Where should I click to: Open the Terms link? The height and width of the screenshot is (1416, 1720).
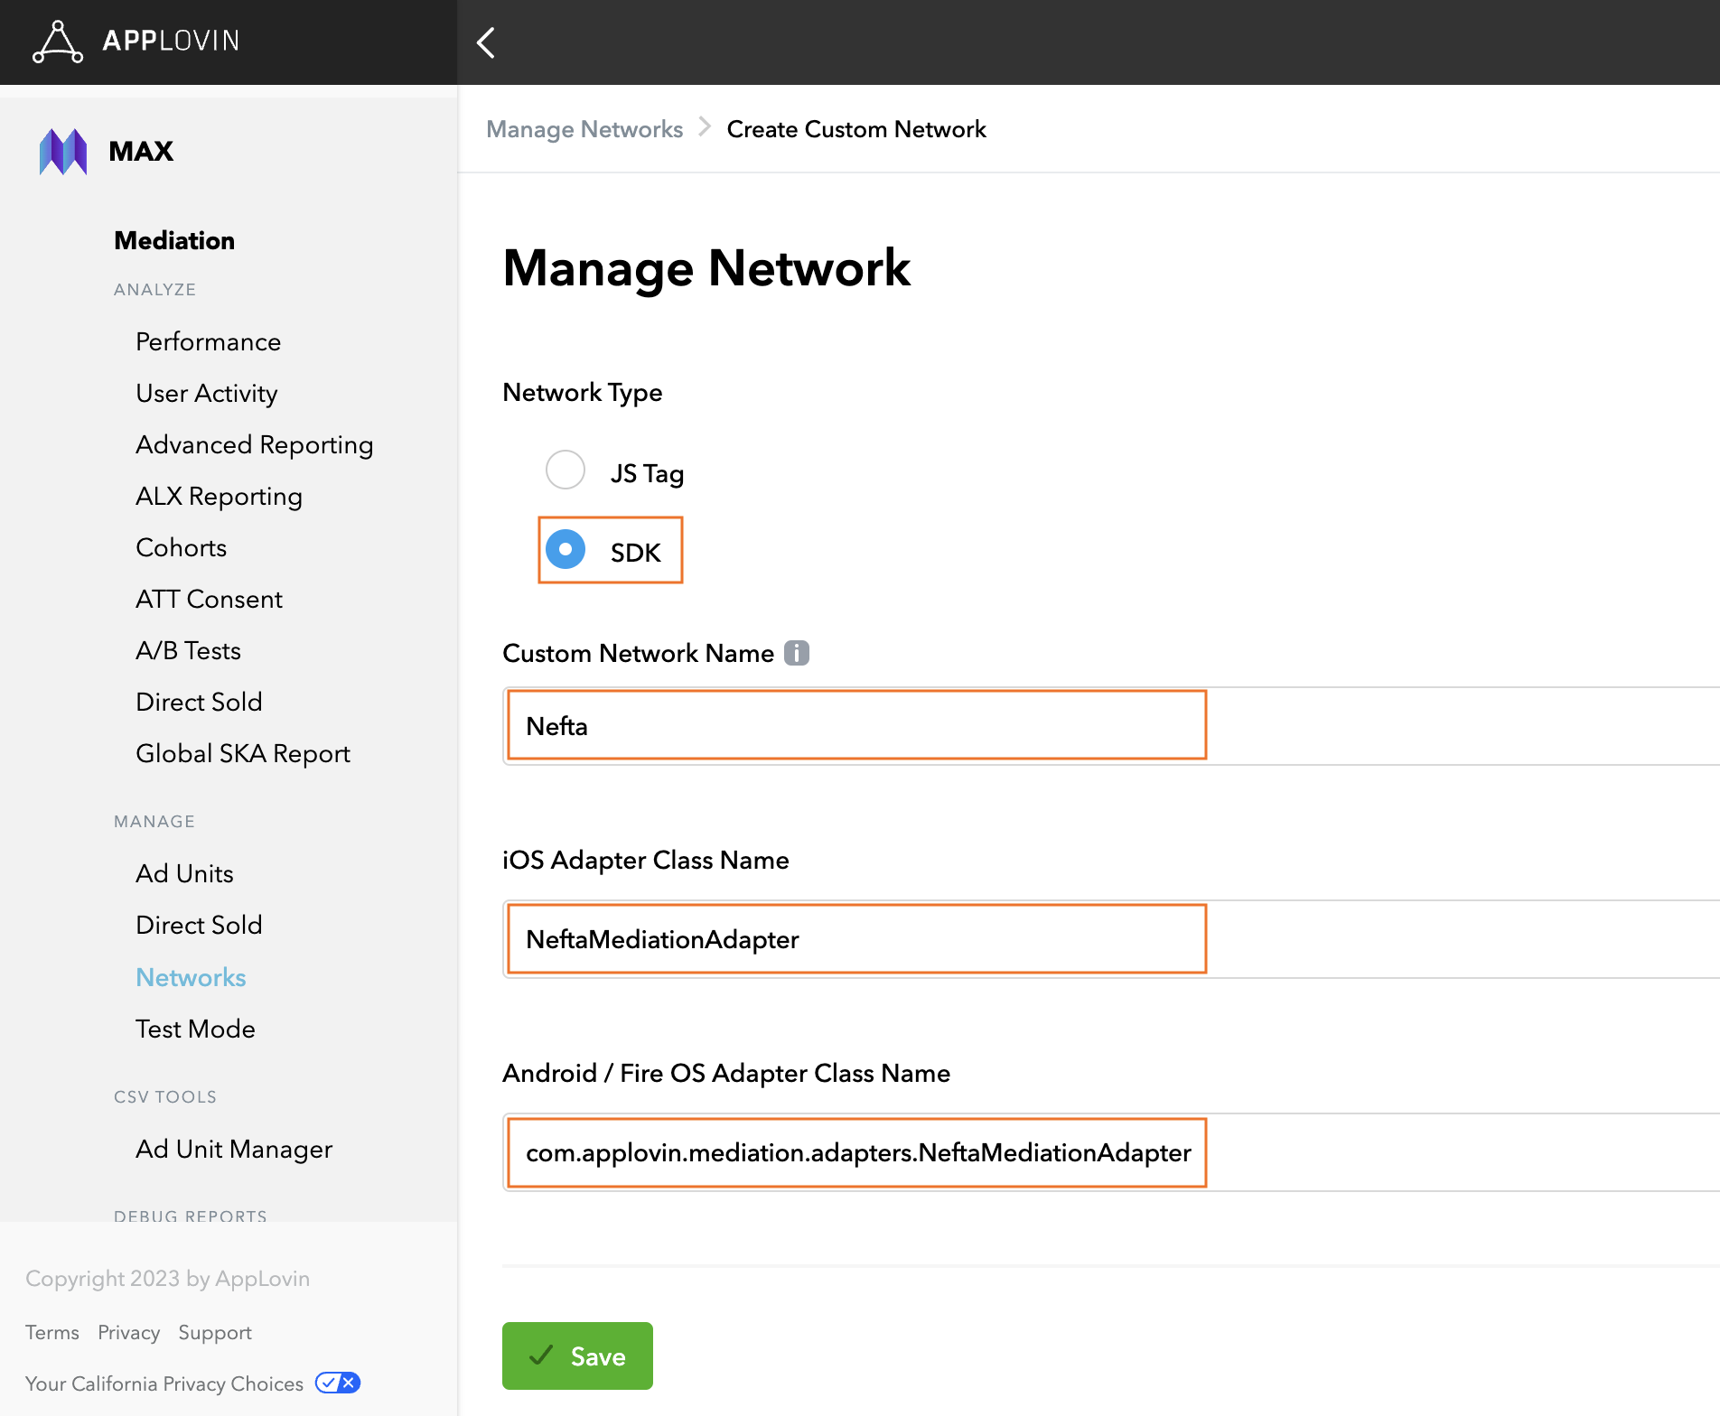[52, 1332]
